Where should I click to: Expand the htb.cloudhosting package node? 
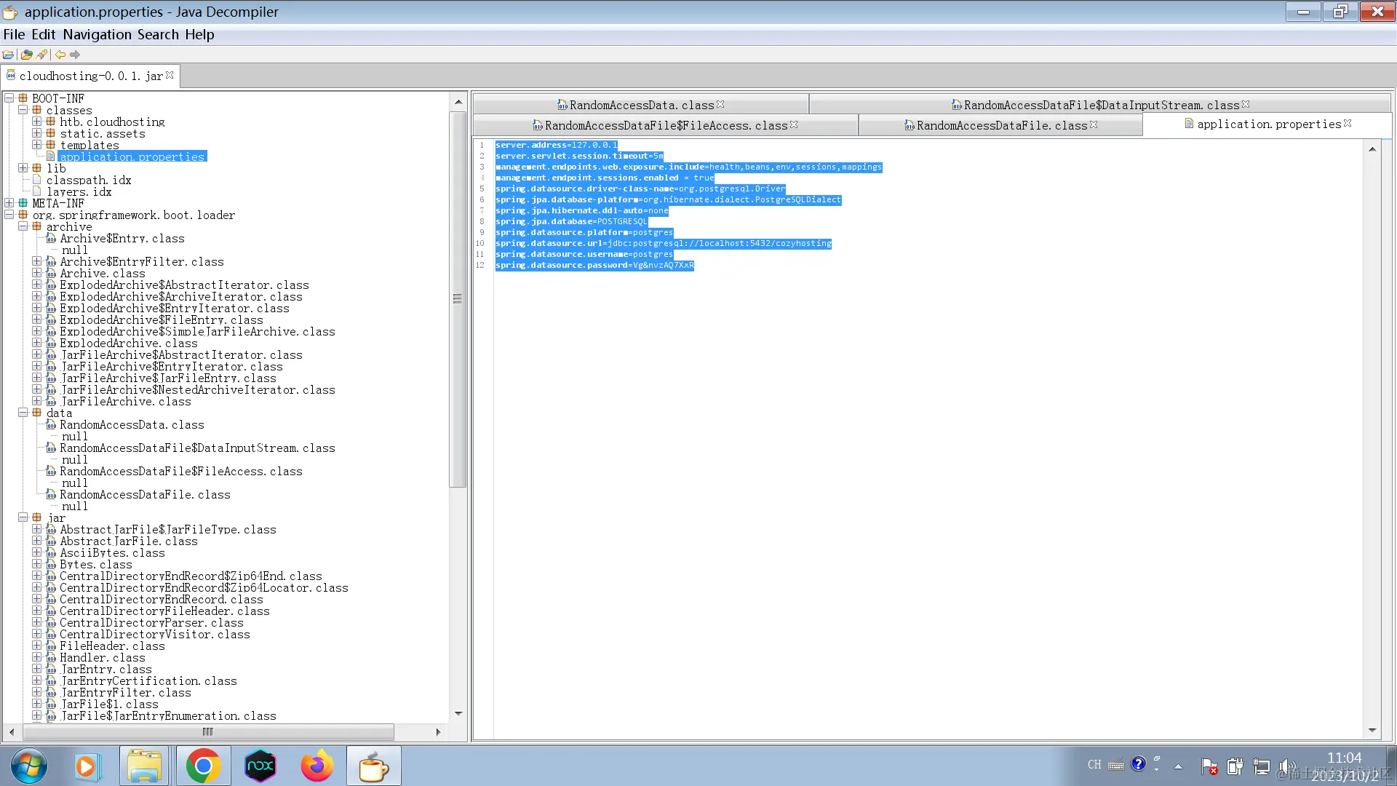tap(37, 122)
